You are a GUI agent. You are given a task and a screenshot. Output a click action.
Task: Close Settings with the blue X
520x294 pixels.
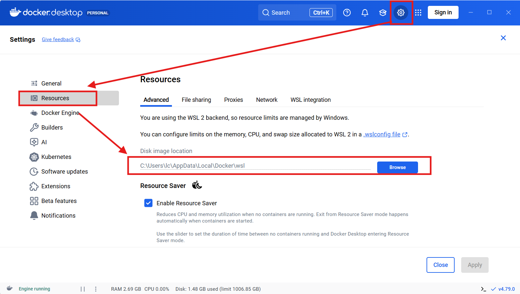coord(503,38)
